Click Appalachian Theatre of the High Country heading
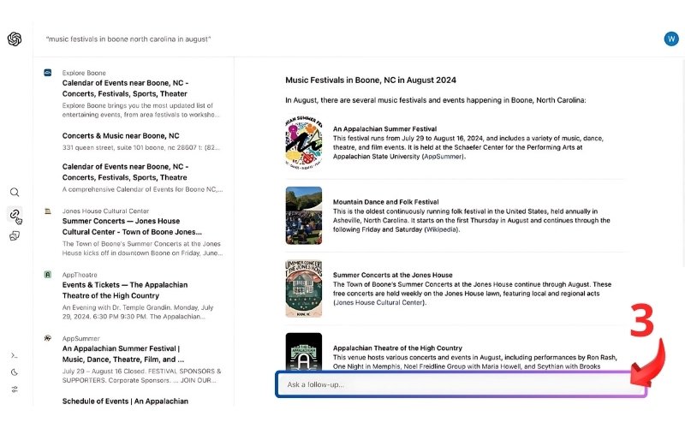Viewport: 685px width, 428px height. tap(397, 348)
